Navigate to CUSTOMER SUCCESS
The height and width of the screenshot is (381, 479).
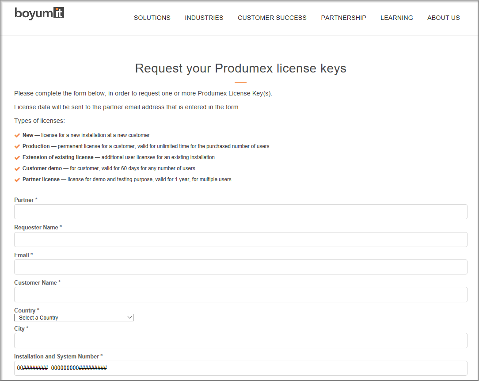point(272,18)
